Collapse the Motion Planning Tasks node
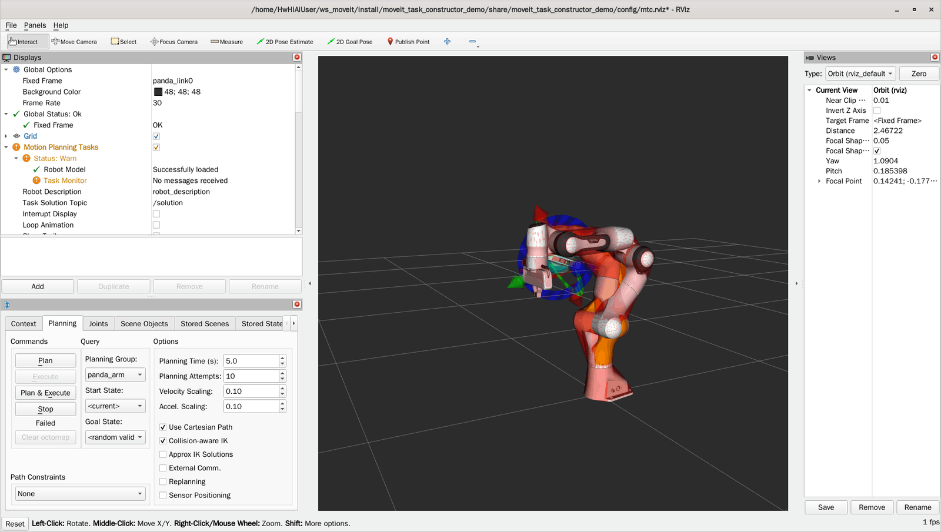The image size is (941, 532). 6,147
